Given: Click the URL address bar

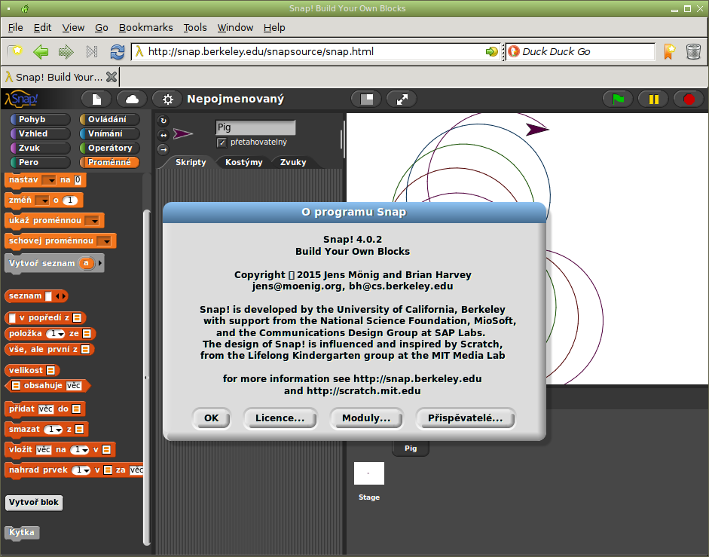Looking at the screenshot, I should 316,51.
